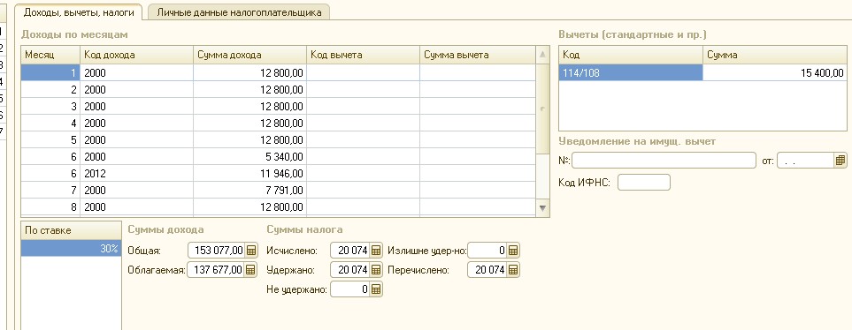
Task: Click the По ставке column header
Action: pyautogui.click(x=71, y=231)
